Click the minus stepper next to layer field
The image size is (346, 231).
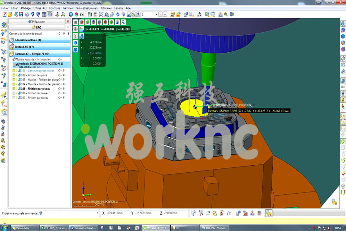[161, 14]
